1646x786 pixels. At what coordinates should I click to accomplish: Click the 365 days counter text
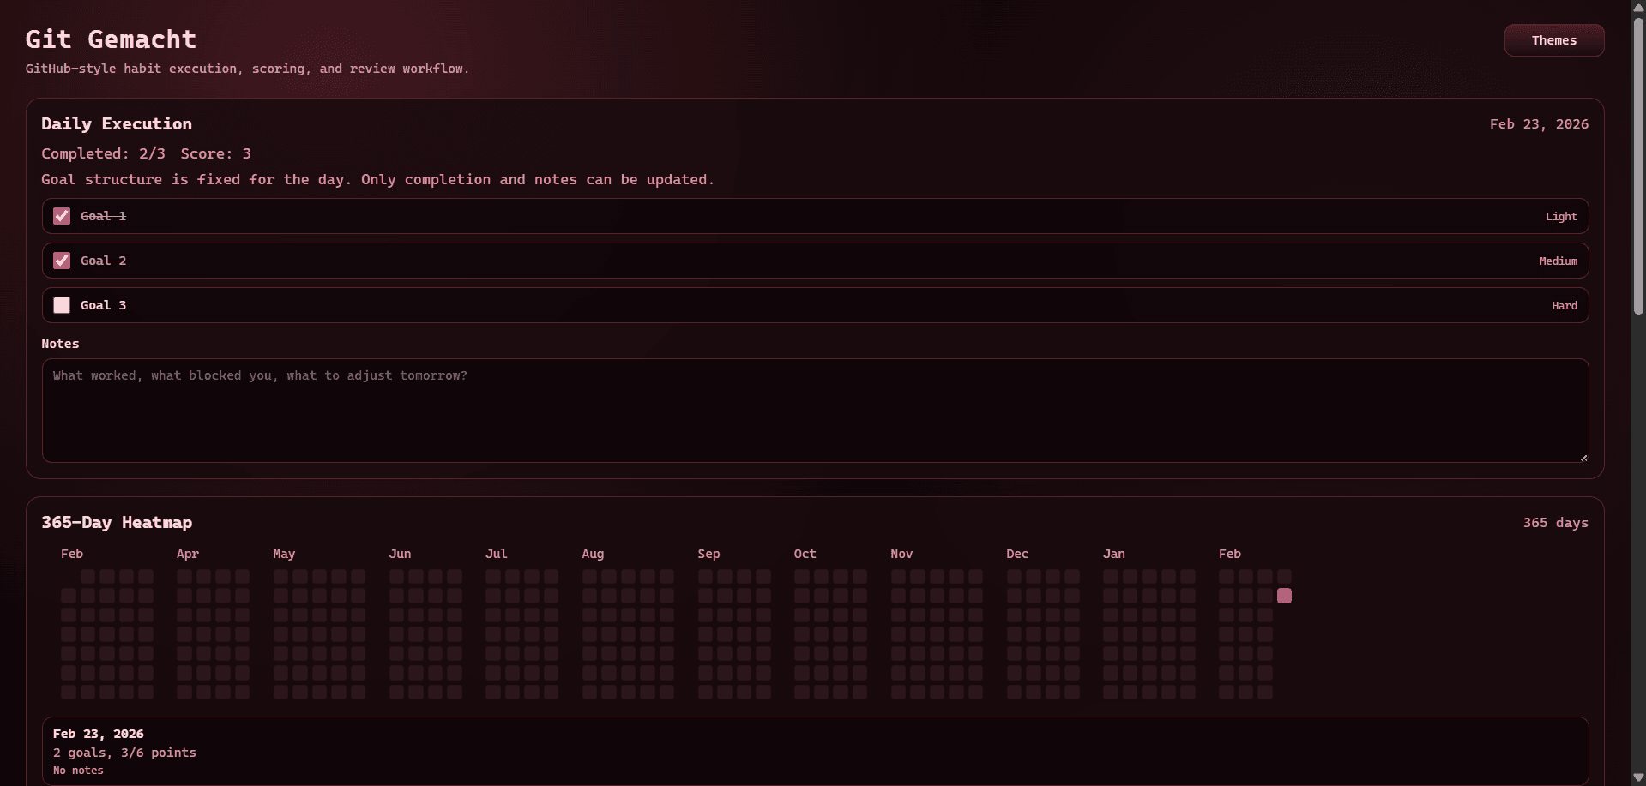(x=1555, y=522)
